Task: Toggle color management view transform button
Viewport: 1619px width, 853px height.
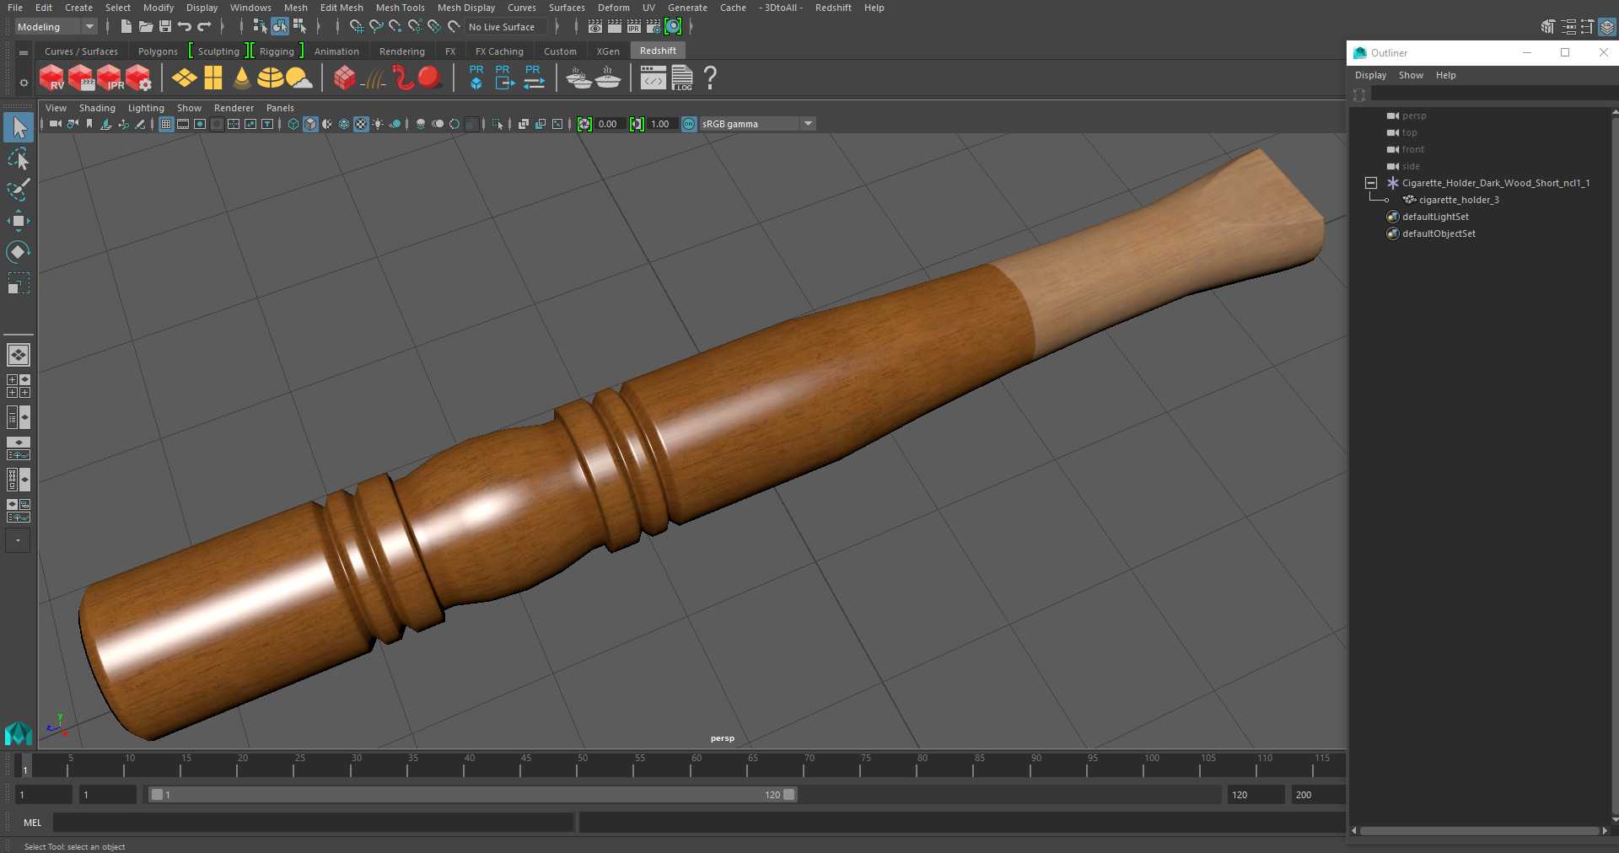Action: tap(689, 124)
